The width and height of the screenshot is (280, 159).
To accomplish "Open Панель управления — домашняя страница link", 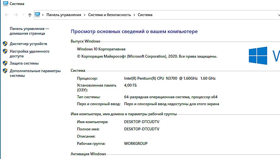I will point(29,31).
